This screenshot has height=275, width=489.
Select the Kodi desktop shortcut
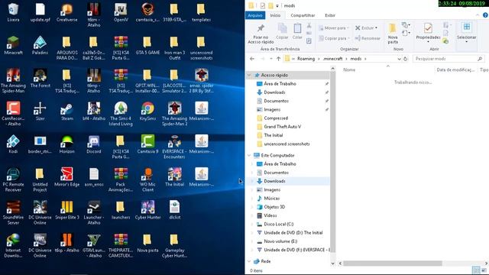tap(13, 144)
